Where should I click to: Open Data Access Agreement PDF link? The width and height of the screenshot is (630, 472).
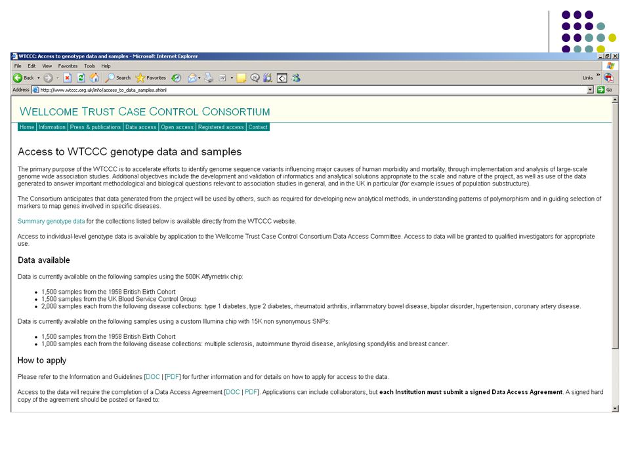pyautogui.click(x=251, y=392)
